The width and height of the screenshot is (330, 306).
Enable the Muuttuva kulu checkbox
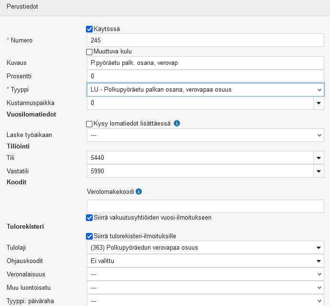tap(89, 52)
